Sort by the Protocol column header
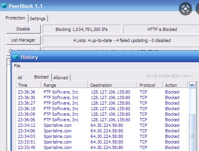 (150, 85)
